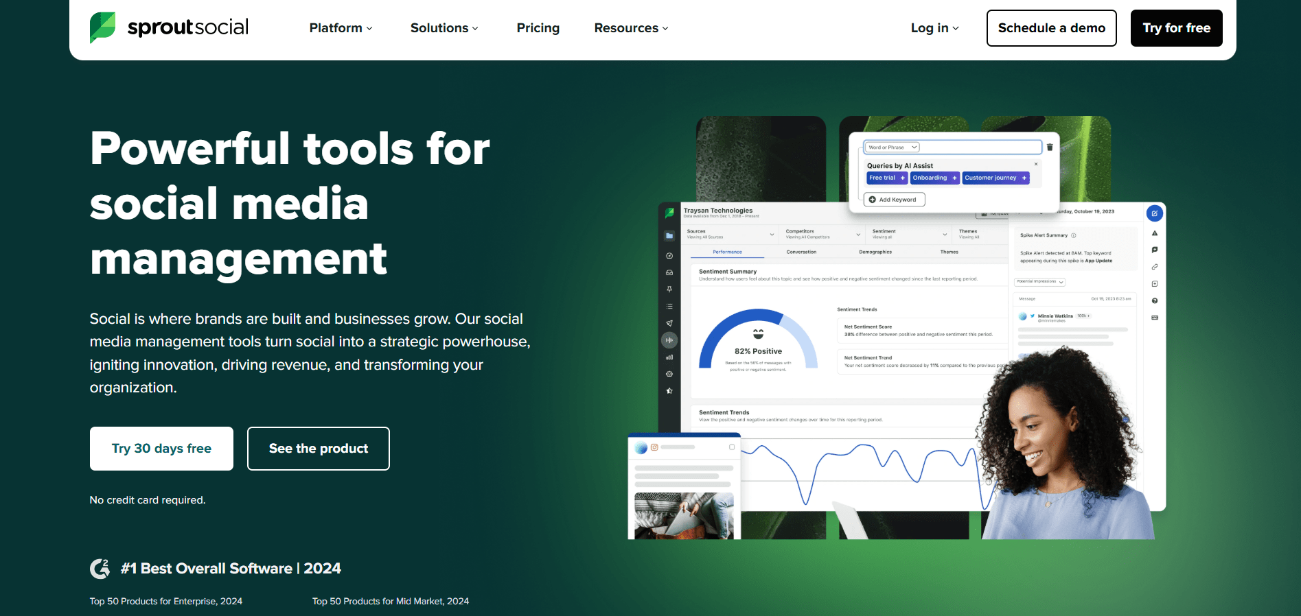Expand the Solutions navigation menu
This screenshot has height=616, width=1301.
pos(444,28)
